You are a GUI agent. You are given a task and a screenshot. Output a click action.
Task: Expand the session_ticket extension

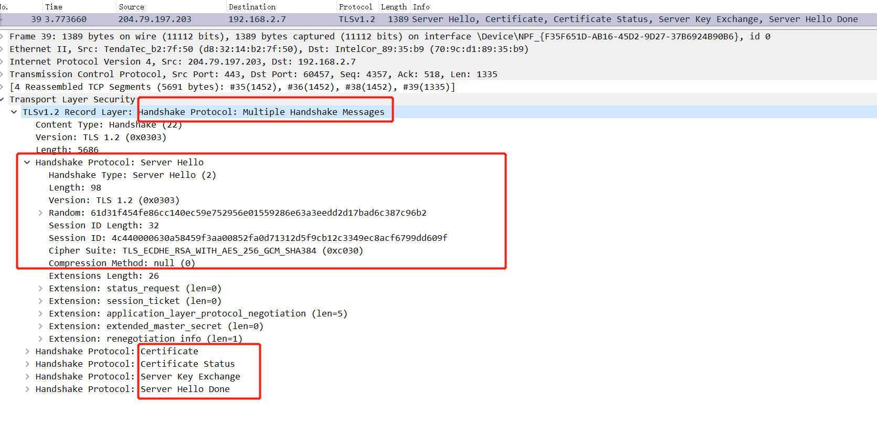[x=40, y=301]
